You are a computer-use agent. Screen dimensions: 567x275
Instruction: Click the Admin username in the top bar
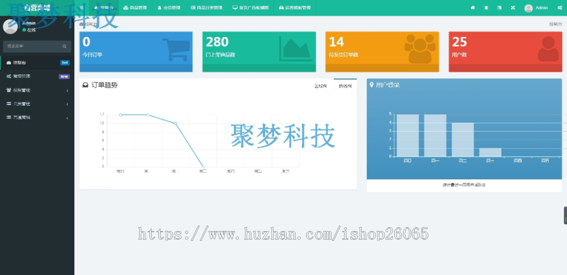pos(541,8)
